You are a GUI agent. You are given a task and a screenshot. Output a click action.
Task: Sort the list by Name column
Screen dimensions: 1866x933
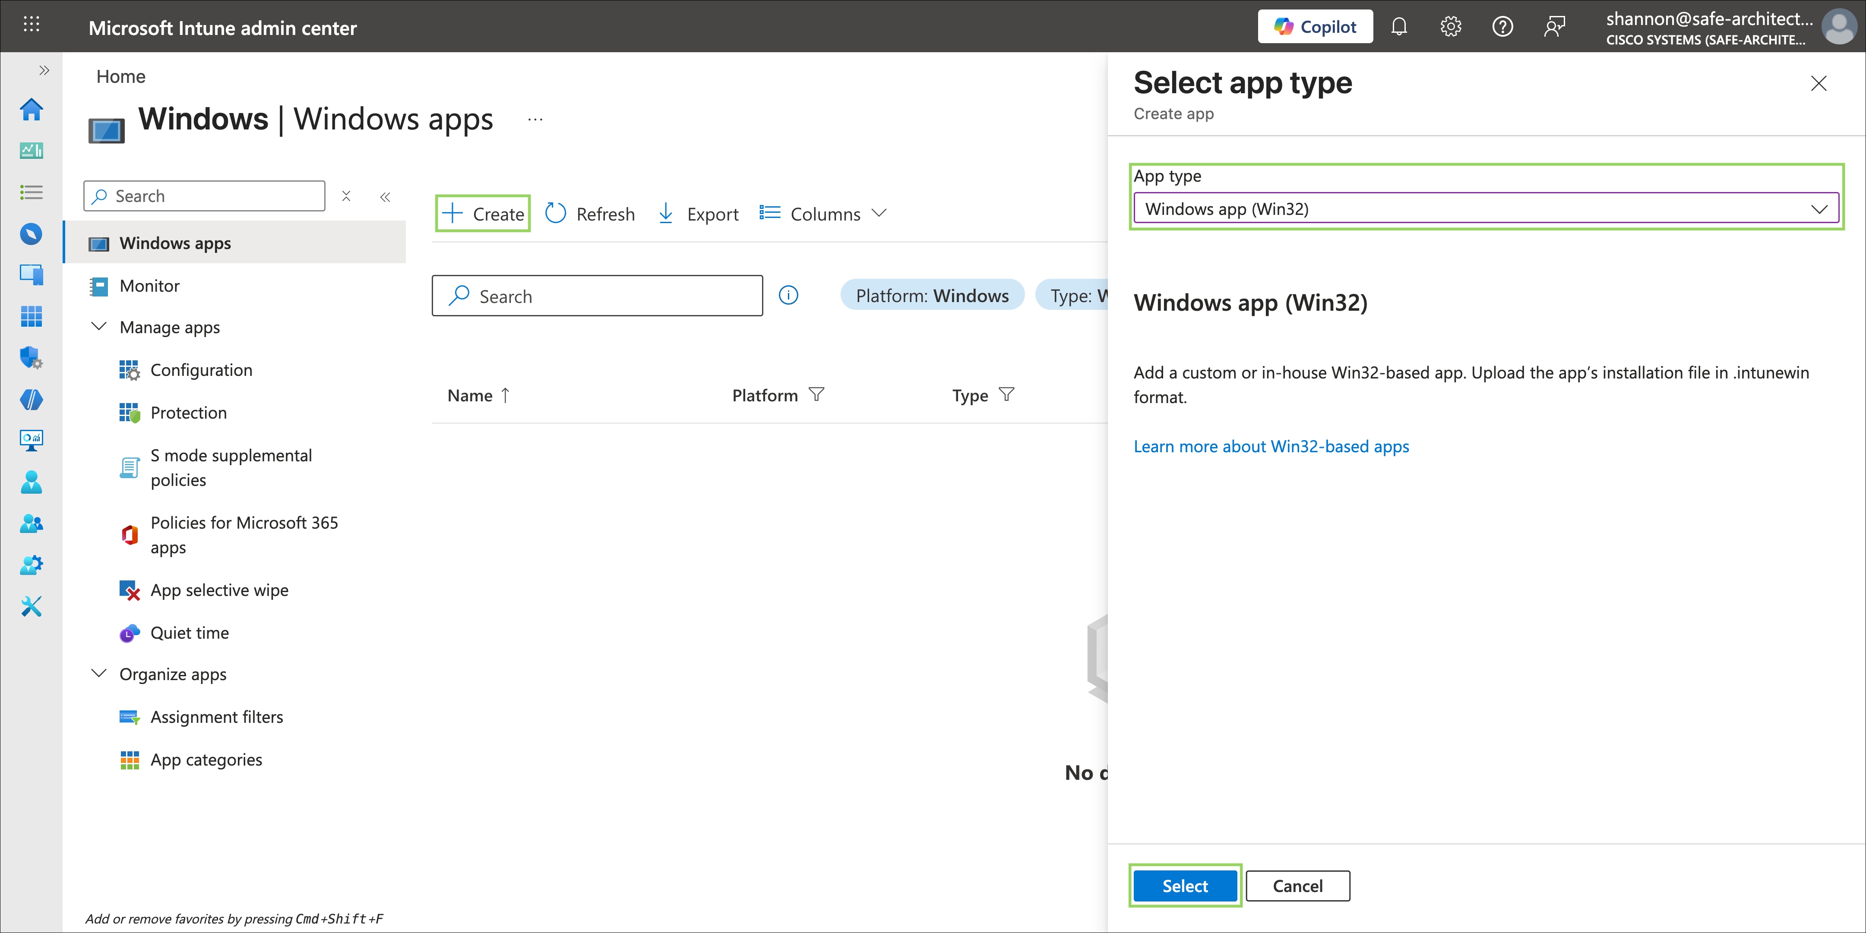[479, 395]
